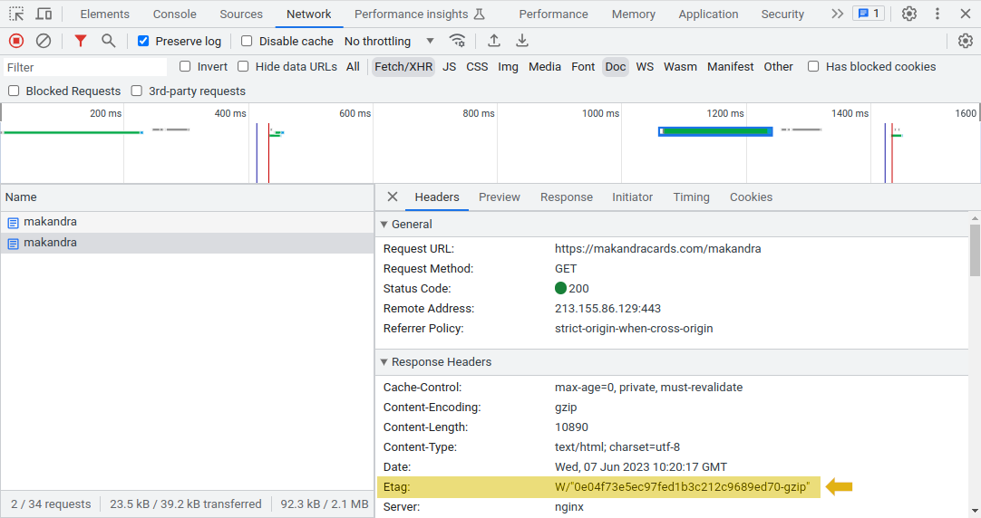This screenshot has width=981, height=518.
Task: Stop recording network log
Action: pyautogui.click(x=15, y=41)
